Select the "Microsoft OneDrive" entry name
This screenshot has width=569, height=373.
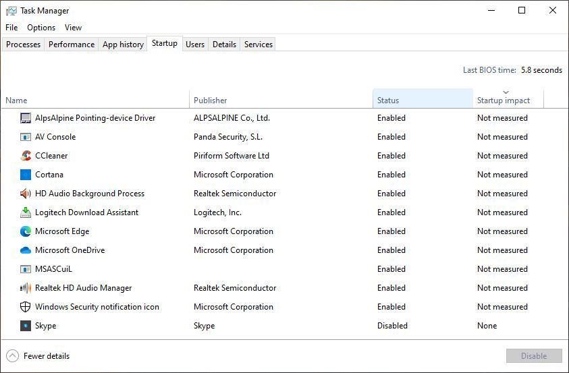pyautogui.click(x=70, y=250)
